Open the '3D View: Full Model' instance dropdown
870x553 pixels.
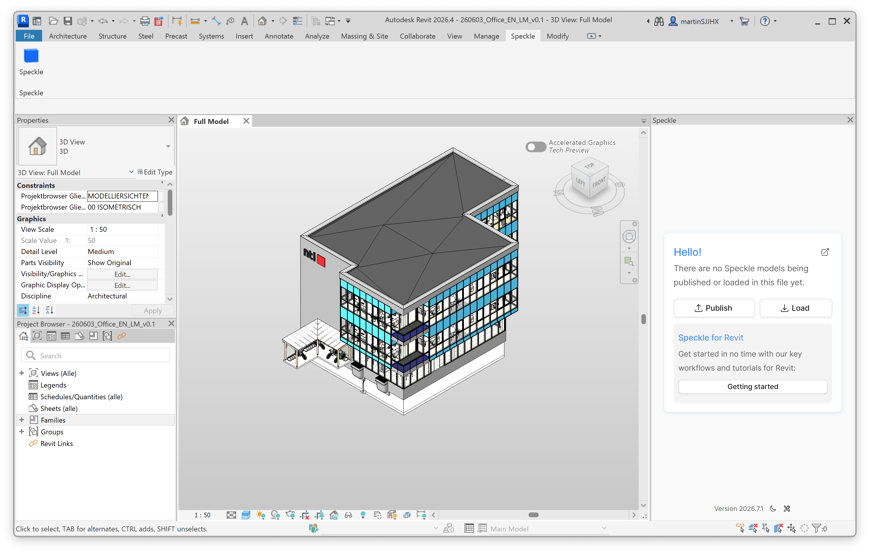[x=132, y=172]
